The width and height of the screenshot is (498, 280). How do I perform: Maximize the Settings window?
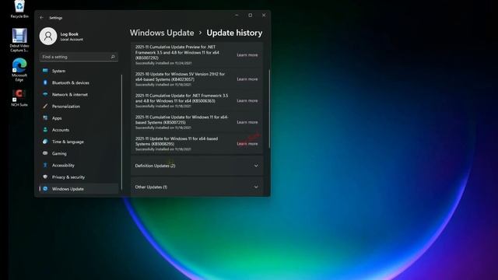coord(251,15)
